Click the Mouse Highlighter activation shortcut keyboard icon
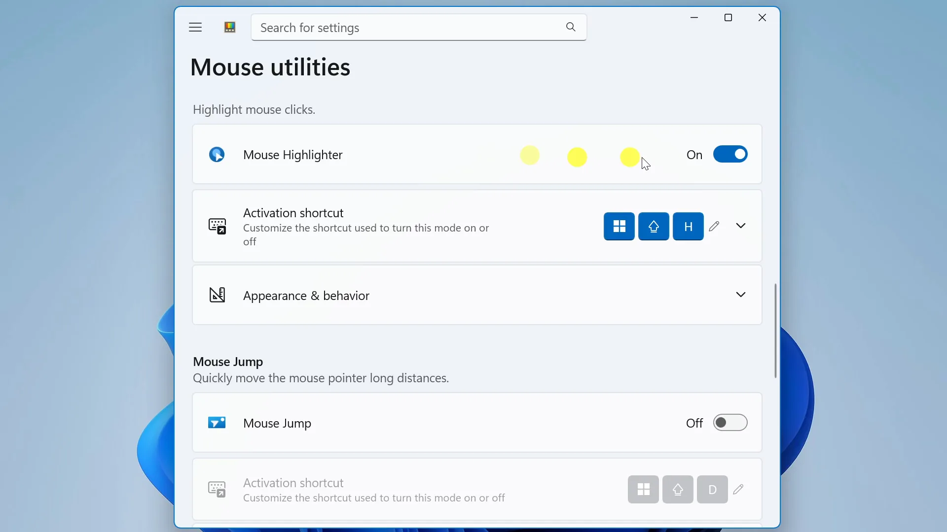Viewport: 947px width, 532px height. coord(217,226)
